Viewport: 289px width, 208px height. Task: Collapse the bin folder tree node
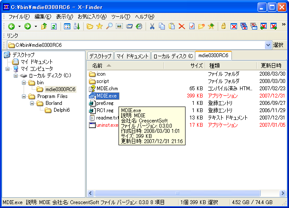coord(24,83)
